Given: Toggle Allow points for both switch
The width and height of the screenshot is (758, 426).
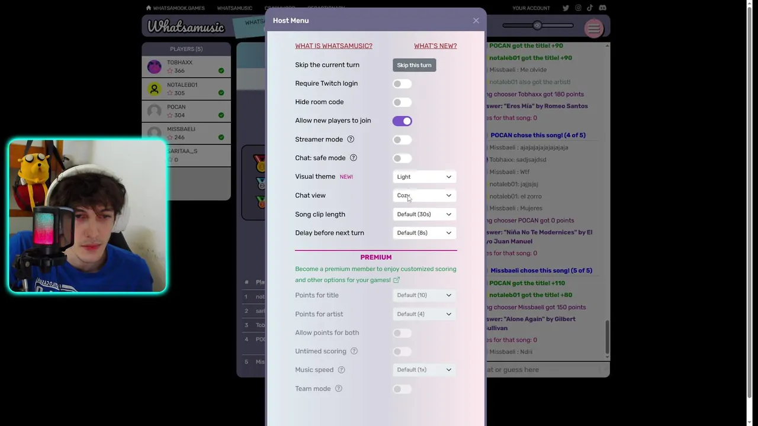Looking at the screenshot, I should (x=402, y=333).
